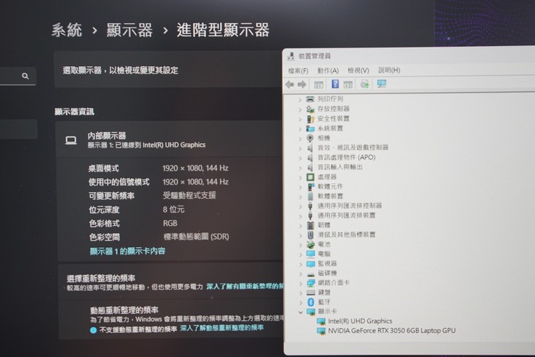
Task: Click the 標準動態範圍 (SDR) value
Action: click(196, 237)
